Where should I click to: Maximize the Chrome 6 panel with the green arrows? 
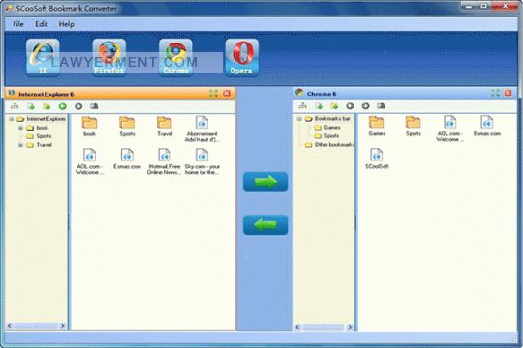[x=495, y=93]
